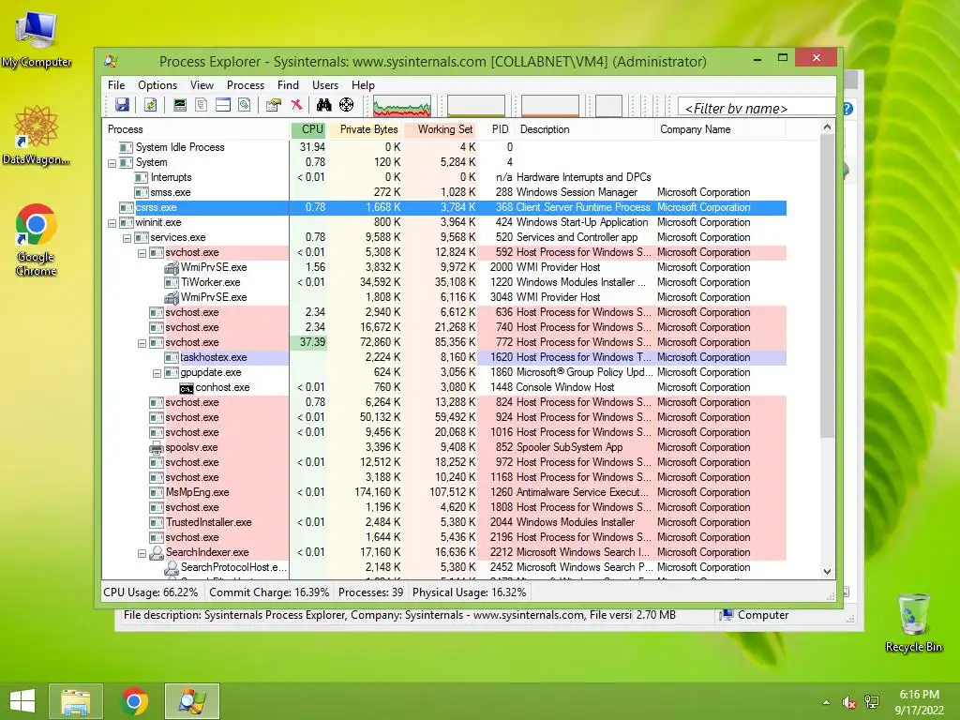
Task: Click the Windows Start button
Action: tap(22, 701)
